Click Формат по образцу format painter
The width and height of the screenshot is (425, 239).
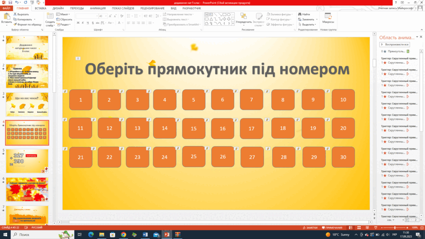click(x=28, y=24)
